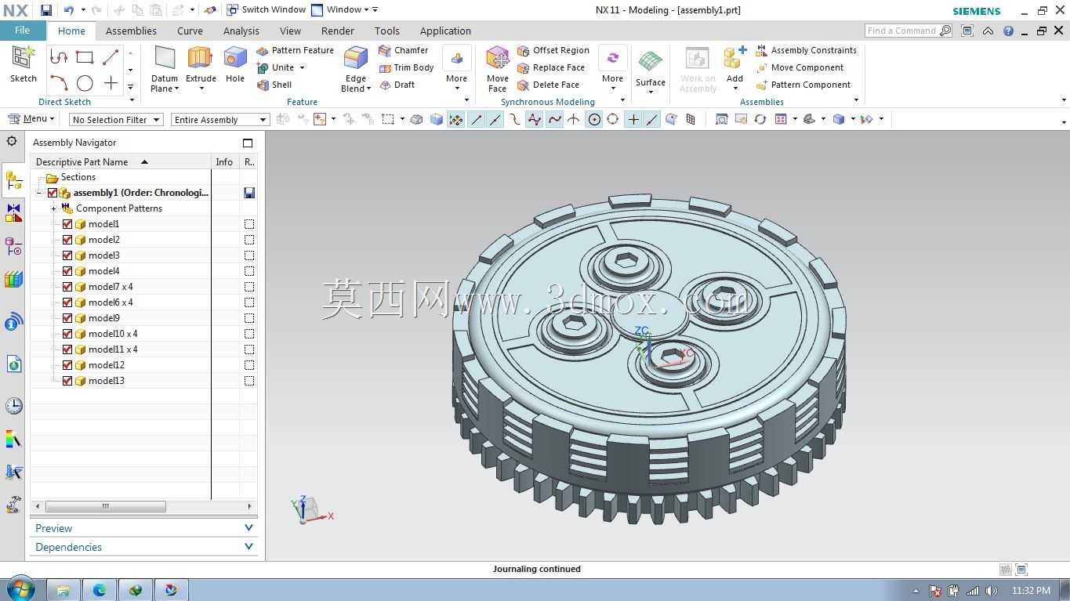Draw a rectangle in Direct Sketch
Image resolution: width=1070 pixels, height=601 pixels.
(85, 57)
